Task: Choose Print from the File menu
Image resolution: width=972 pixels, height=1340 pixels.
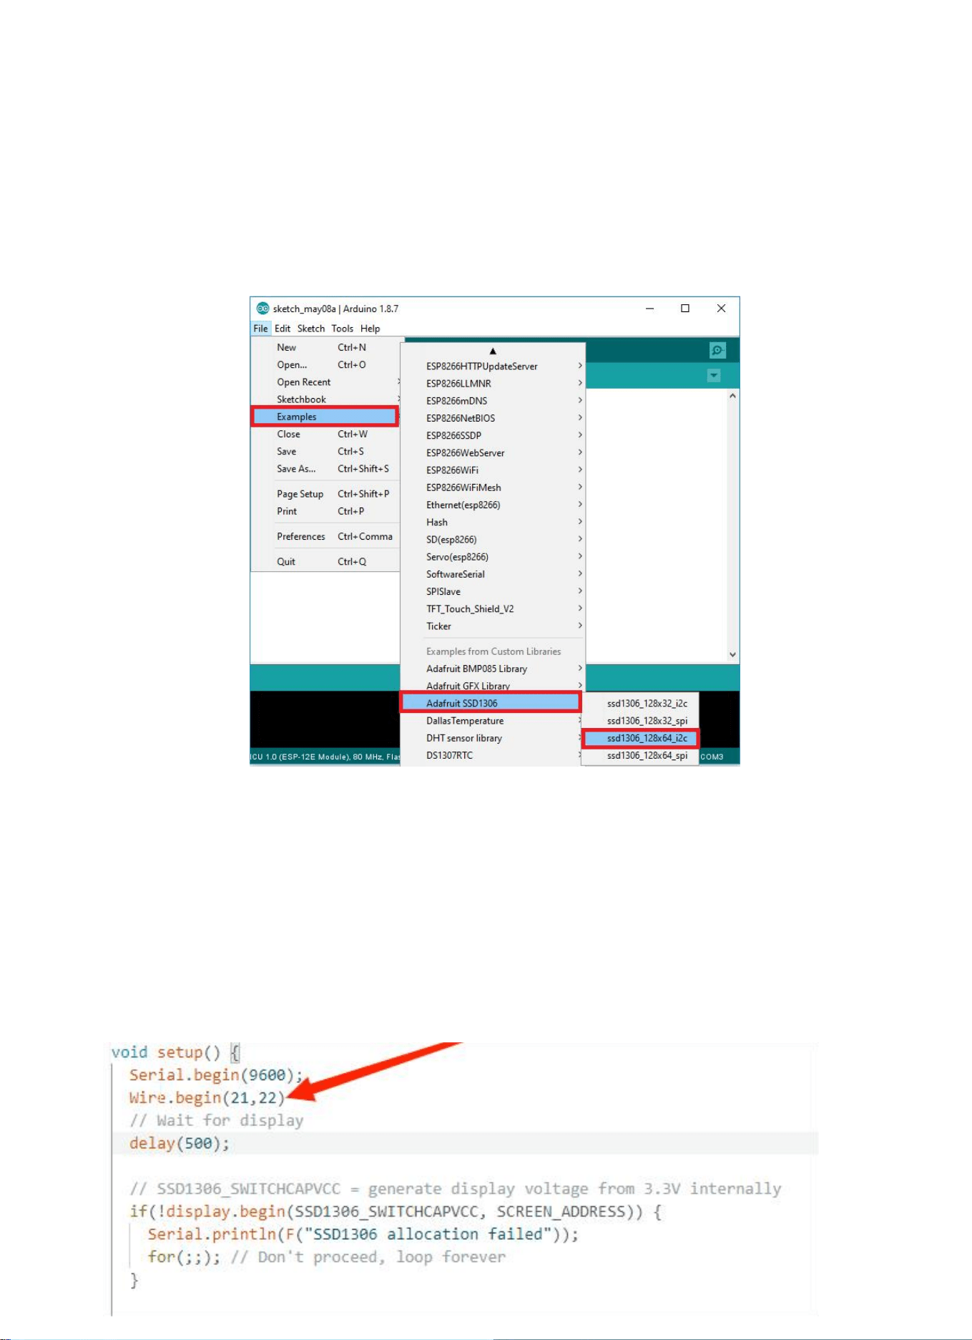Action: coord(325,511)
